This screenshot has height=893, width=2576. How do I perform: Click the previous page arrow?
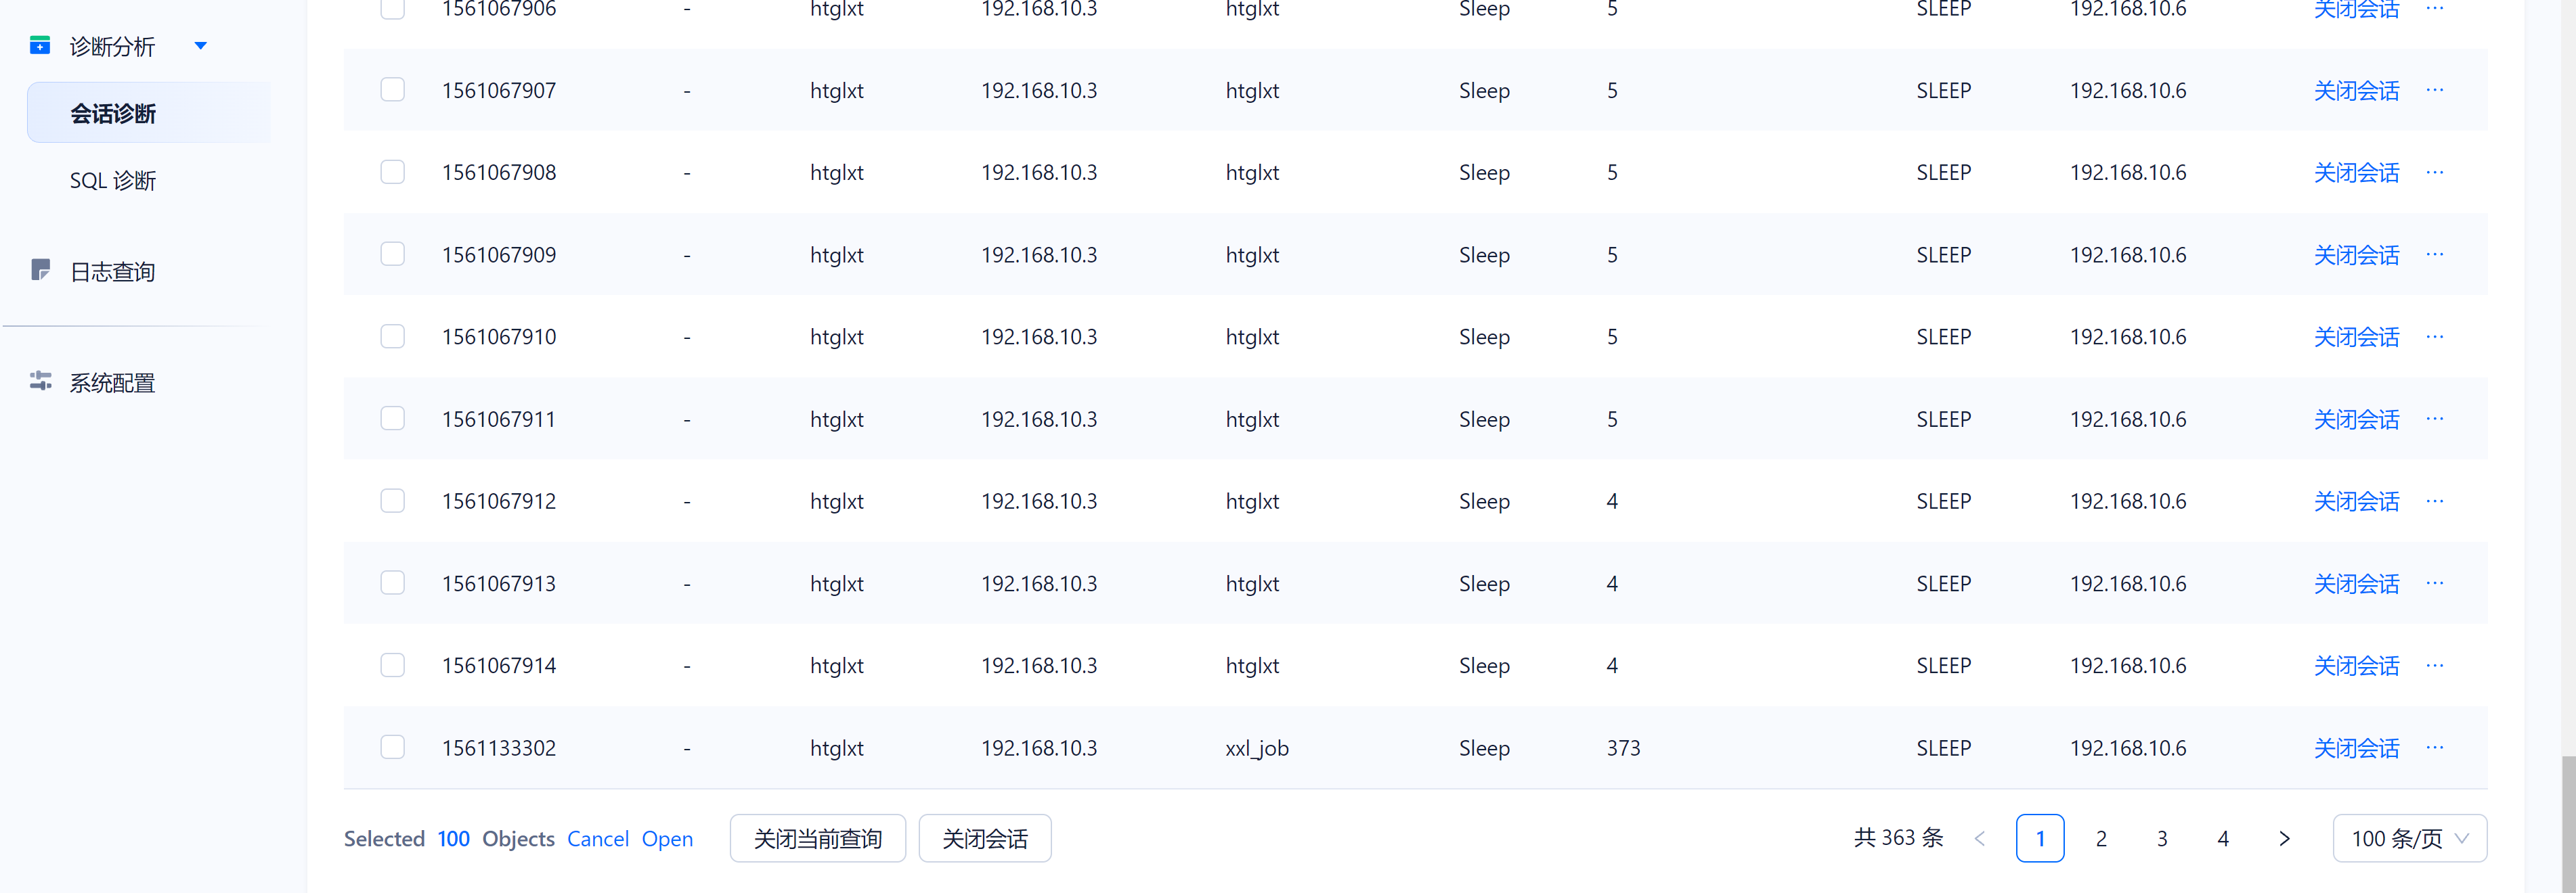(x=1980, y=838)
